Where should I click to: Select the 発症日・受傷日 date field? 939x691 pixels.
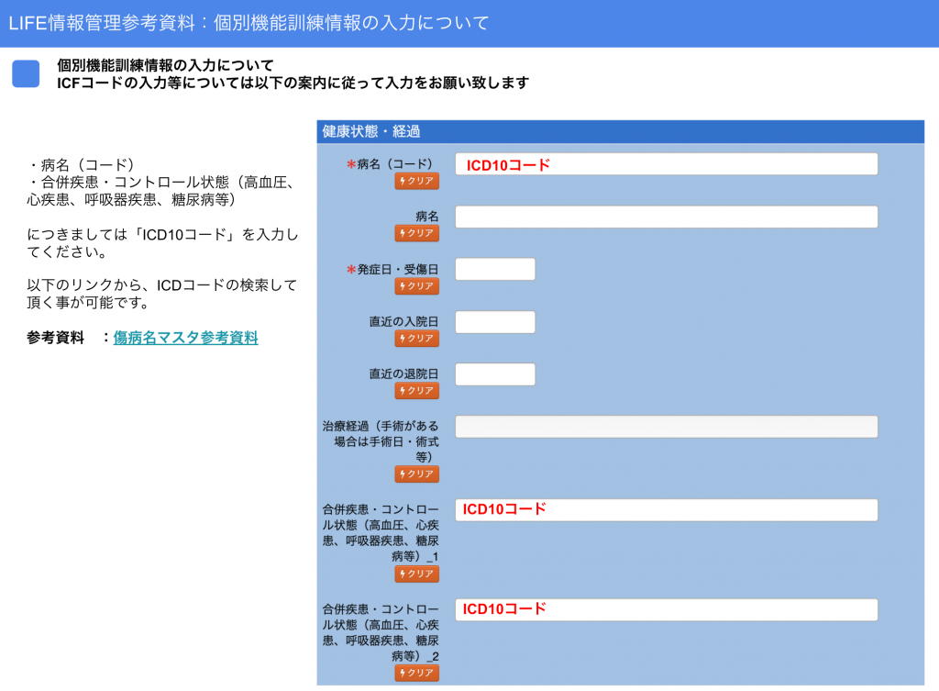[x=495, y=268]
